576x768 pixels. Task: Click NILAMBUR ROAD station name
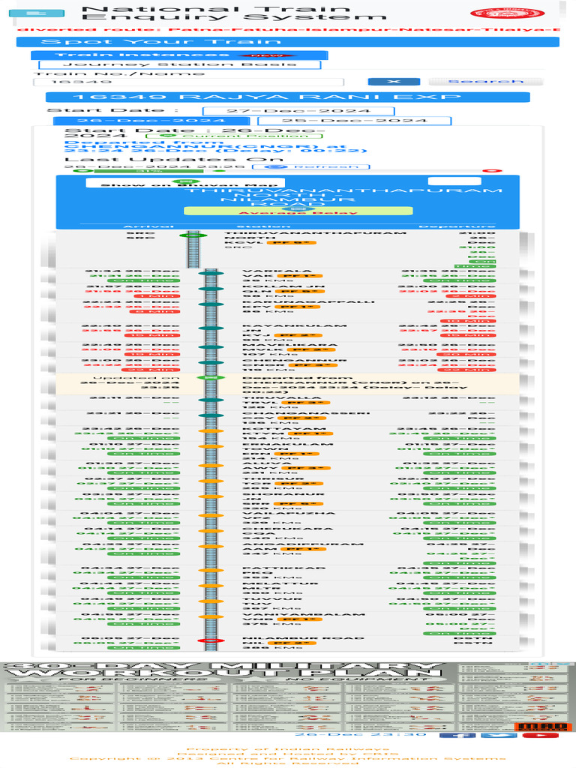tap(303, 638)
